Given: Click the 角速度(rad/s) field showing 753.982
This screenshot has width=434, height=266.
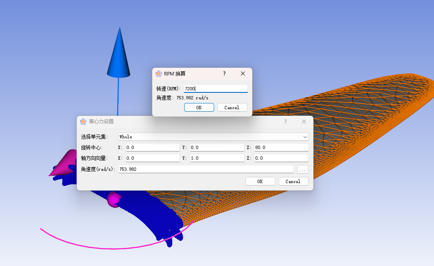Looking at the screenshot, I should coord(206,169).
